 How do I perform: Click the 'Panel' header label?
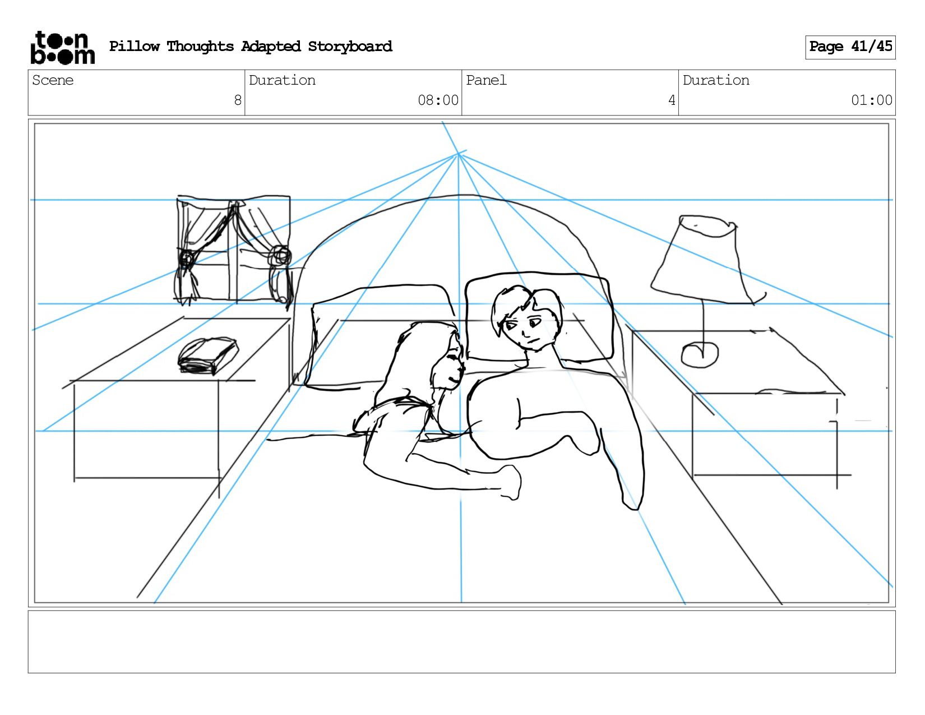point(486,81)
